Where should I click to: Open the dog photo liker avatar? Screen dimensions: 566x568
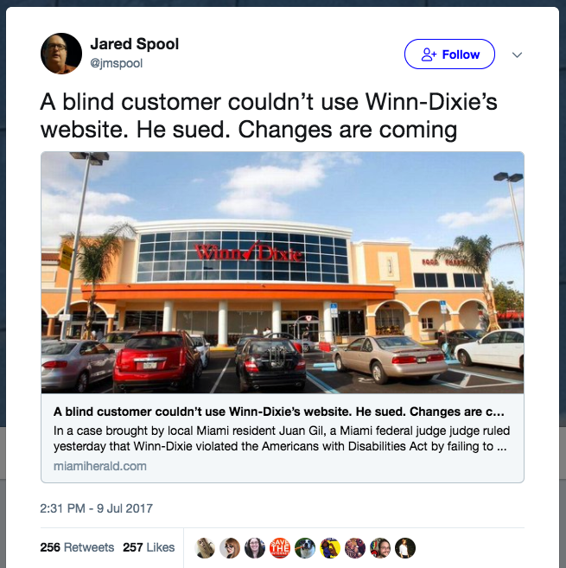(305, 548)
